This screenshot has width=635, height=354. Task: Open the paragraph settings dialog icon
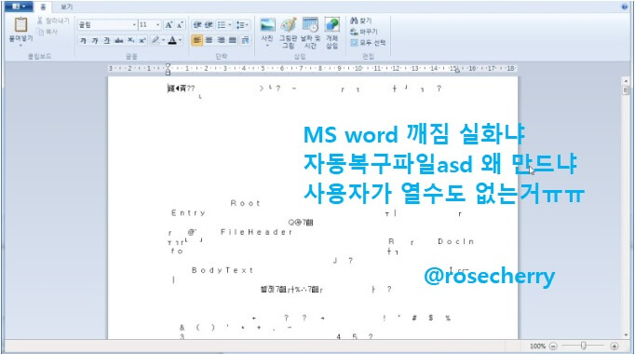pyautogui.click(x=246, y=40)
